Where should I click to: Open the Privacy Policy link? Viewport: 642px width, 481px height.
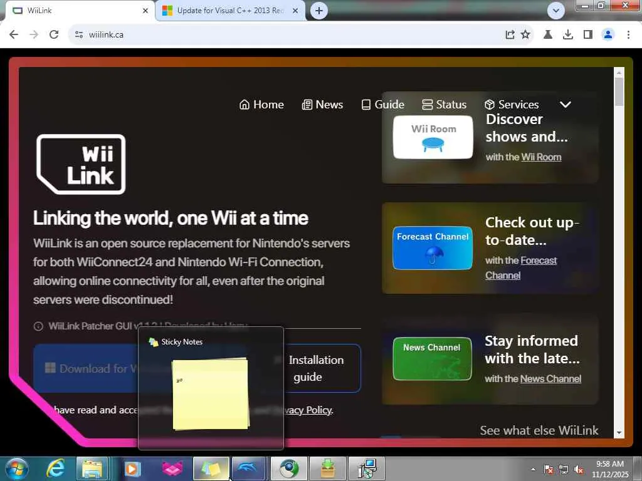308,410
